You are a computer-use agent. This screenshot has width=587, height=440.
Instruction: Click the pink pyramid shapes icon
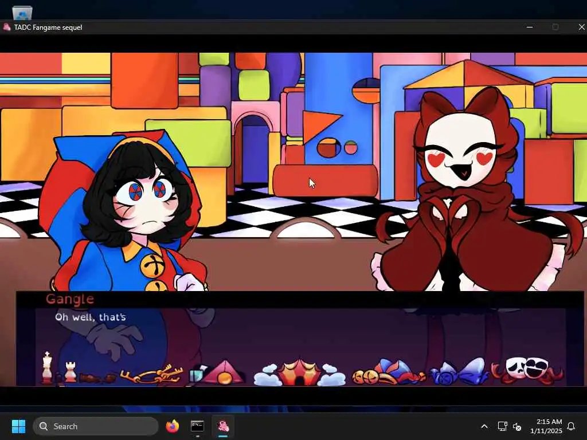coord(218,372)
